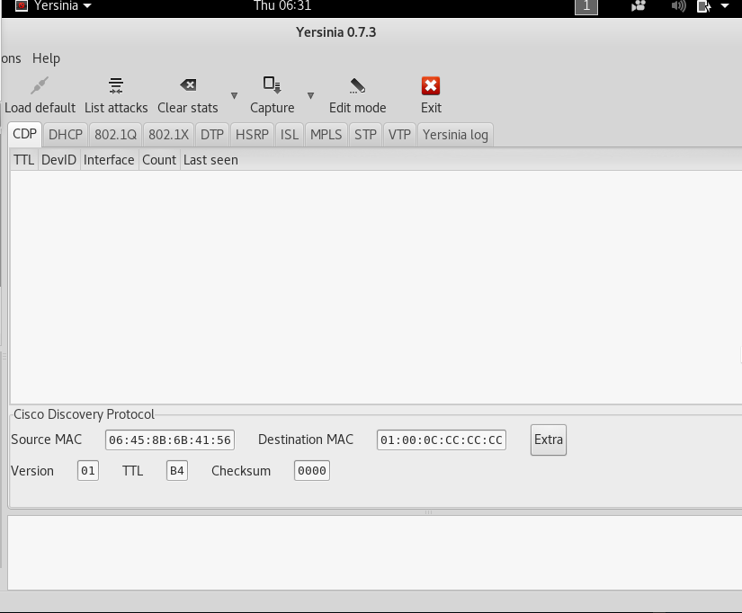
Task: Click the TTL field showing B4
Action: [x=177, y=471]
